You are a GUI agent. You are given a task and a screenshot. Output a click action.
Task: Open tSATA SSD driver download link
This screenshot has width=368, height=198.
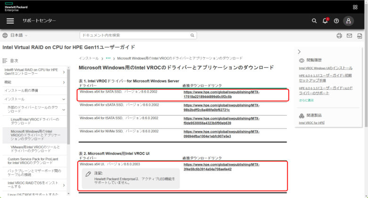click(x=221, y=121)
